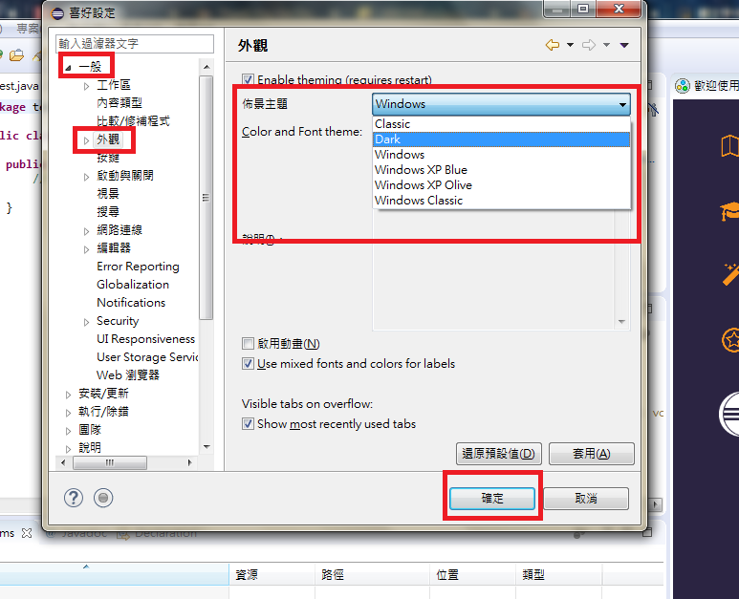Expand the Security tree node
This screenshot has height=599, width=739.
pyautogui.click(x=86, y=322)
